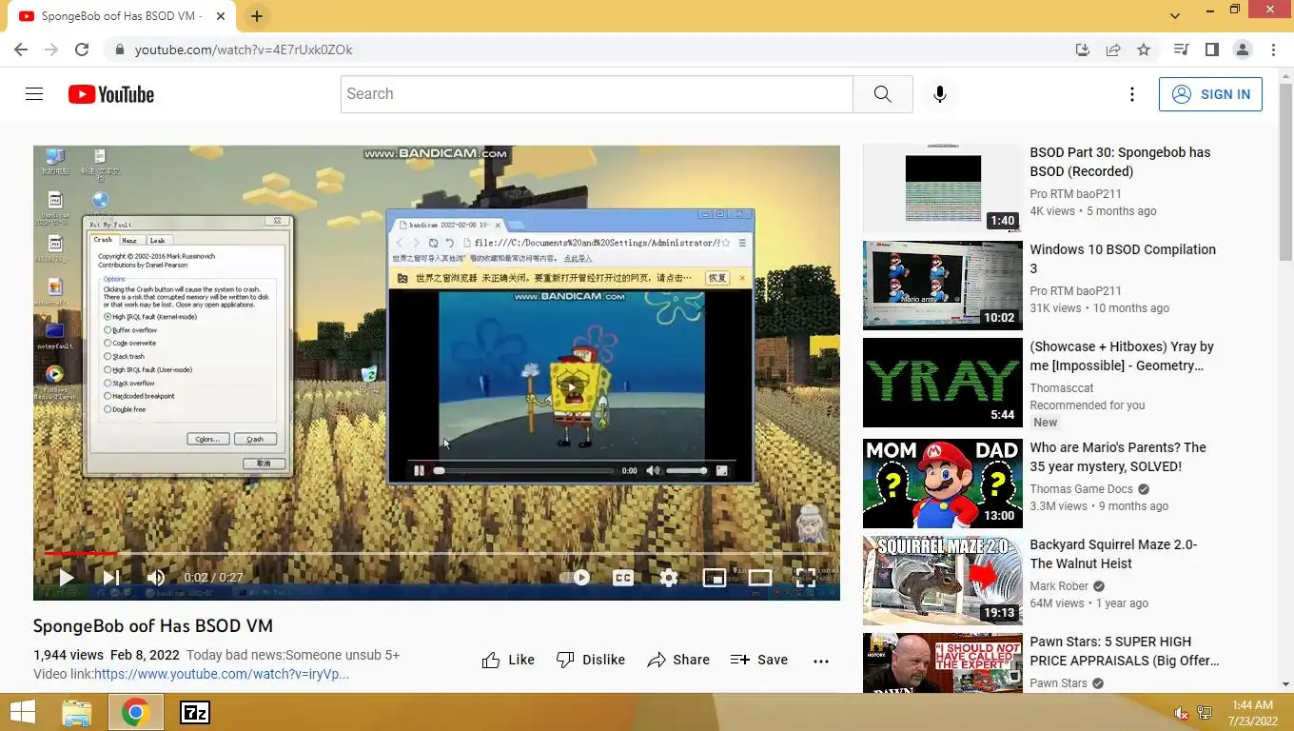Open the YouTube hamburger guide menu

pyautogui.click(x=34, y=94)
